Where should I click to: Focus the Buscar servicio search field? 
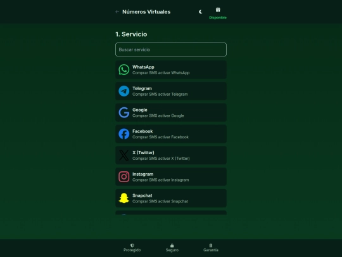tap(171, 49)
